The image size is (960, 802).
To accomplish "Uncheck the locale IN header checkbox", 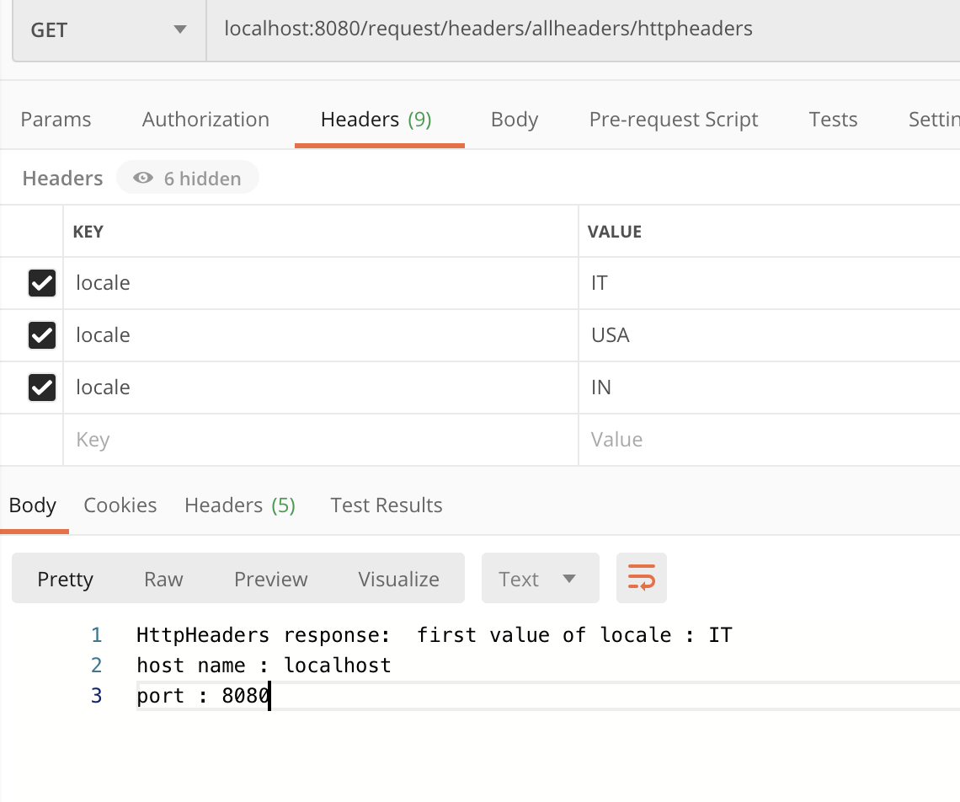I will pos(42,388).
